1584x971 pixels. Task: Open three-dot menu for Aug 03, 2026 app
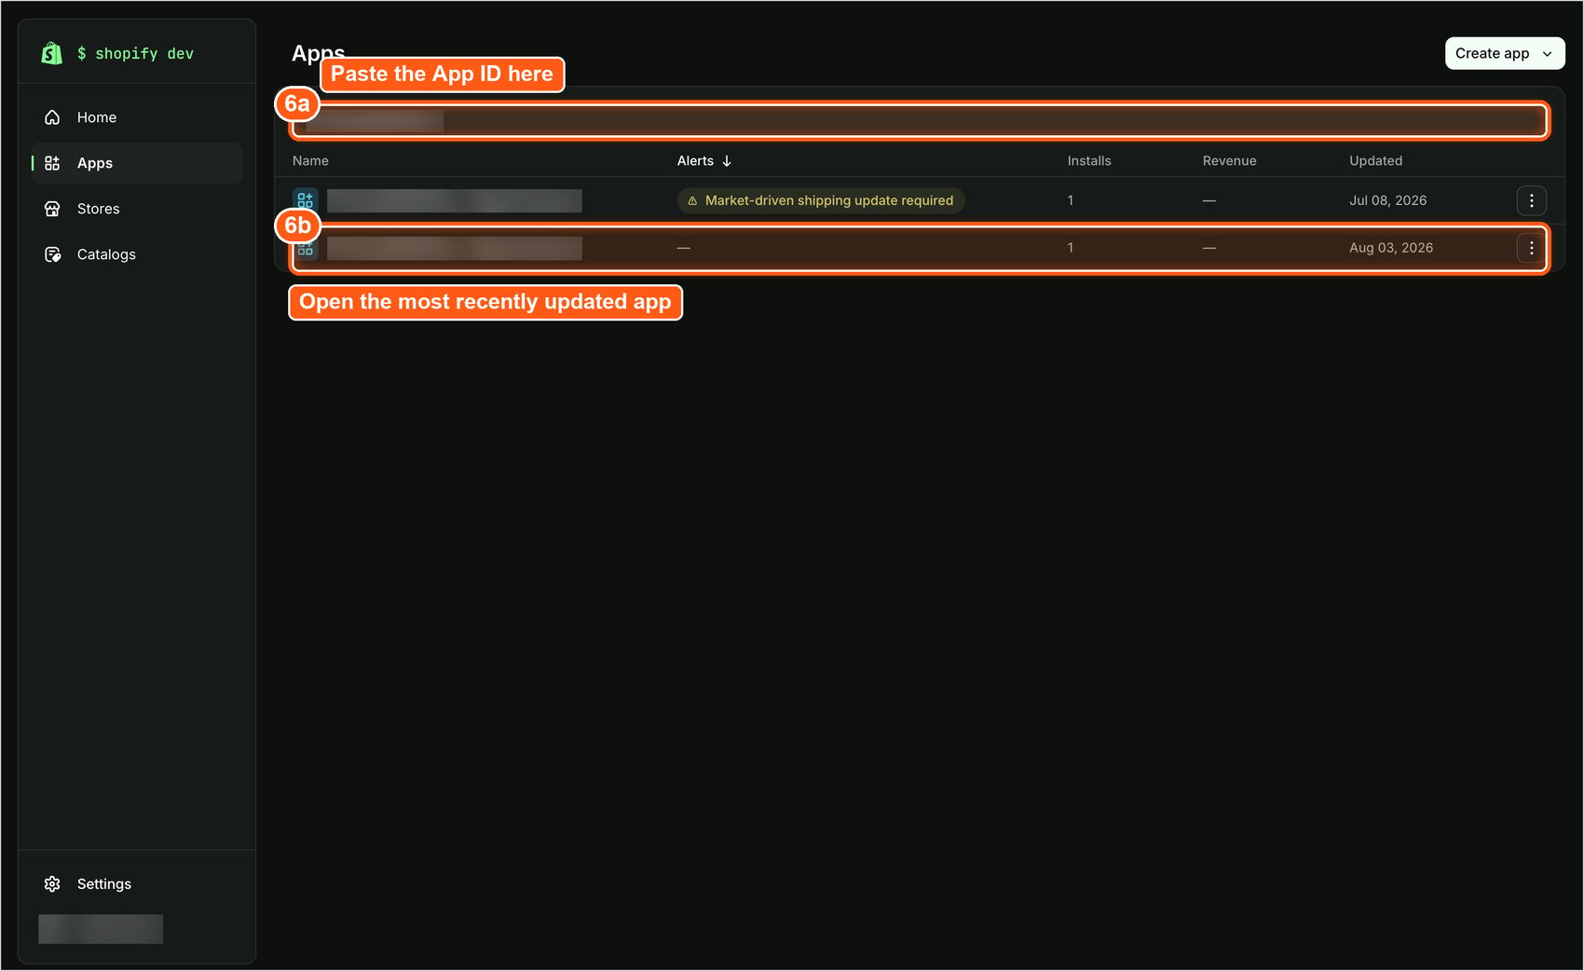pos(1531,248)
